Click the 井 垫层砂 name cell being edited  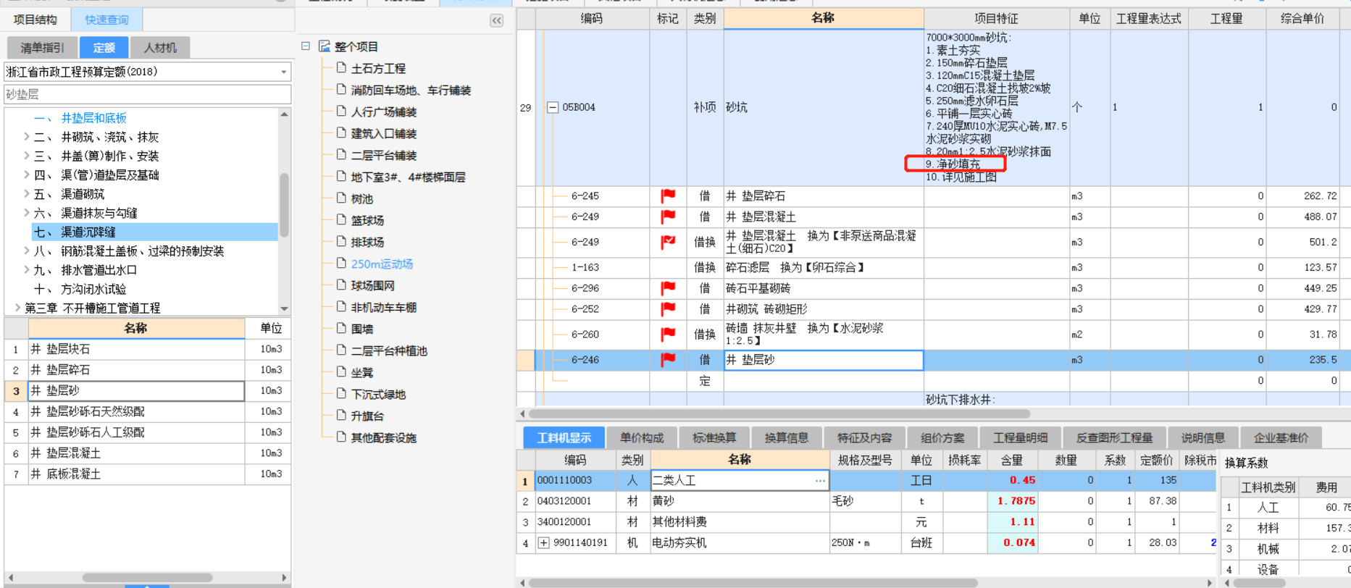[824, 359]
